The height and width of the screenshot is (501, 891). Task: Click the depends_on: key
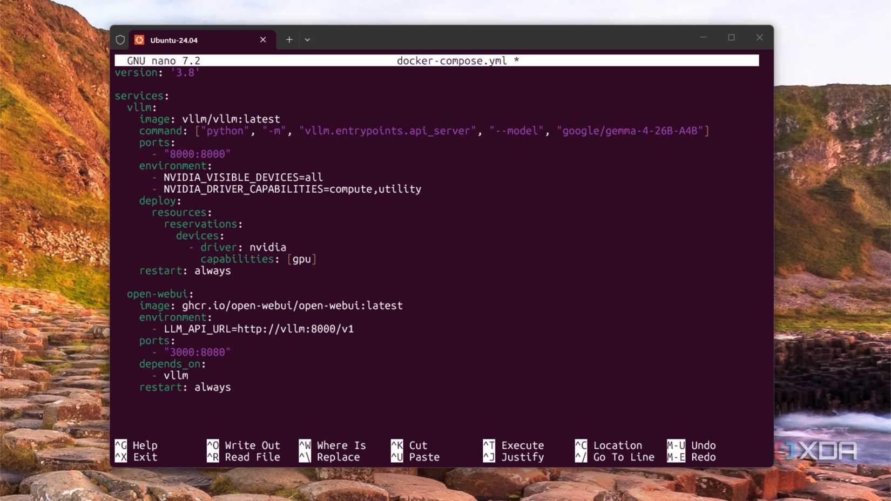point(173,364)
